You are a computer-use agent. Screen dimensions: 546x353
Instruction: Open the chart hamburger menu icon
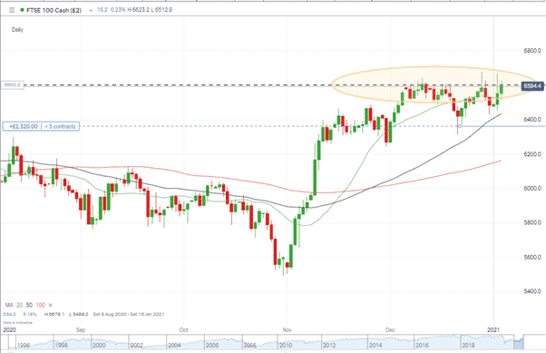pyautogui.click(x=12, y=10)
